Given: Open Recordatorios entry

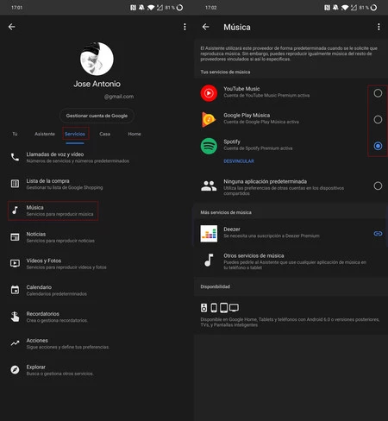Looking at the screenshot, I should pyautogui.click(x=57, y=317).
